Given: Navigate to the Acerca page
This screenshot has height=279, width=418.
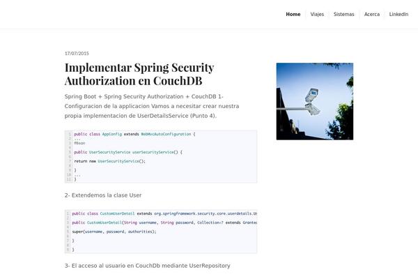Looking at the screenshot, I should [x=372, y=15].
